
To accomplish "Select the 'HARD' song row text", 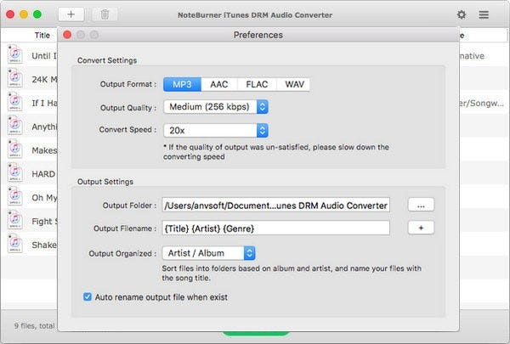I will coord(43,174).
